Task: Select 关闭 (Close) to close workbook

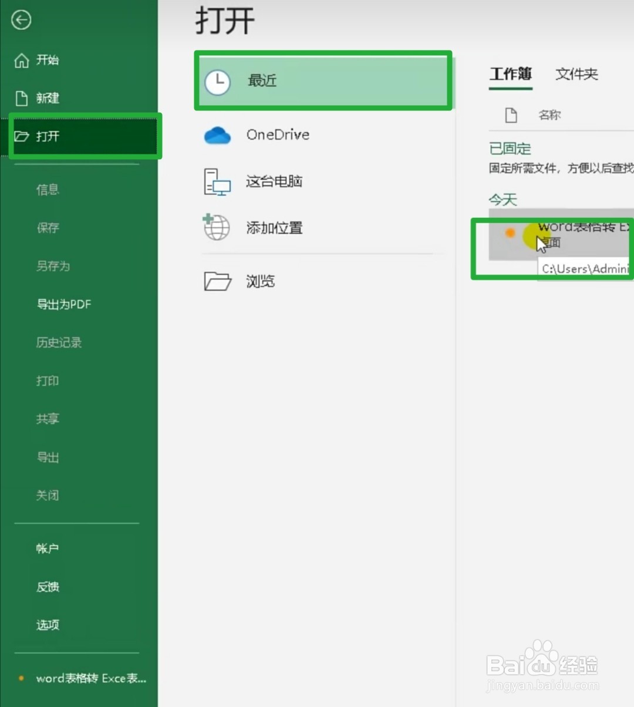Action: 48,495
